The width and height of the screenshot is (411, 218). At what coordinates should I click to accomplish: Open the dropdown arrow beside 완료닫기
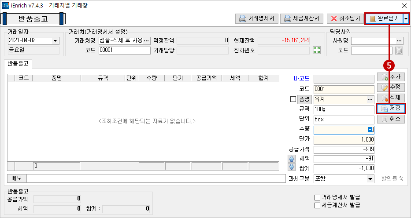[406, 18]
